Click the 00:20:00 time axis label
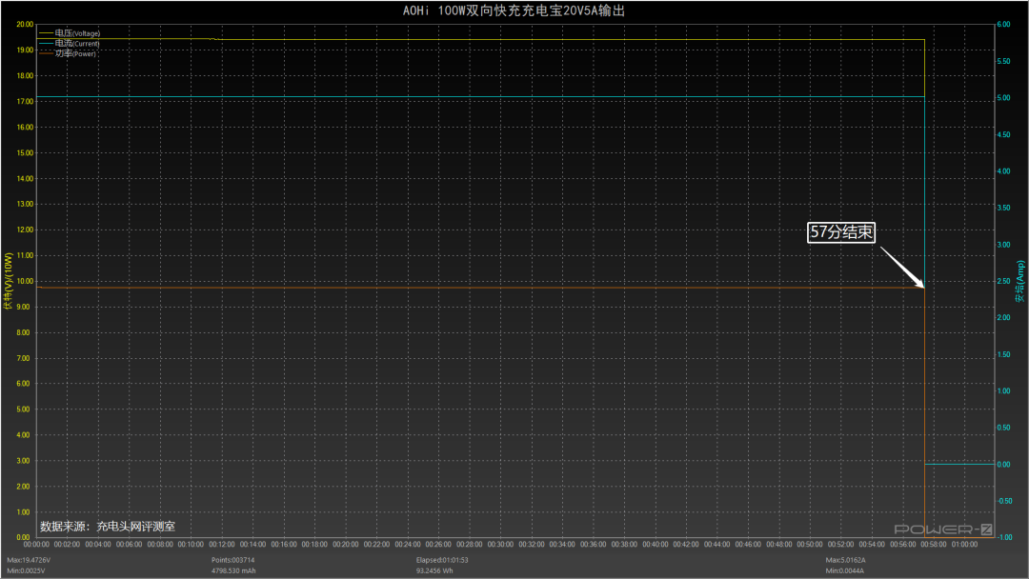 point(346,545)
